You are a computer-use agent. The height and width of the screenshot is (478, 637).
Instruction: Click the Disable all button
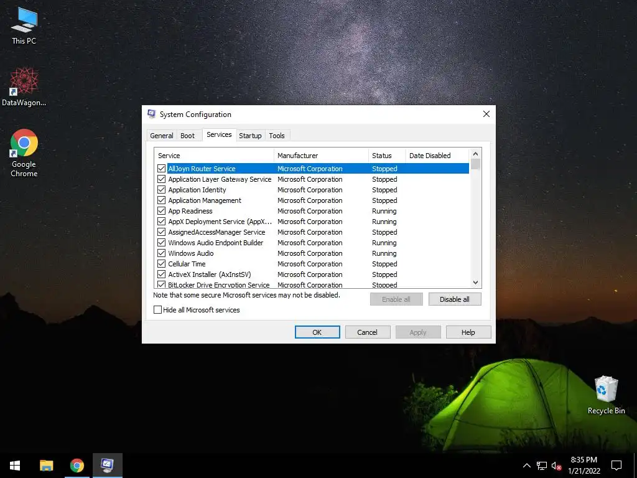point(455,299)
